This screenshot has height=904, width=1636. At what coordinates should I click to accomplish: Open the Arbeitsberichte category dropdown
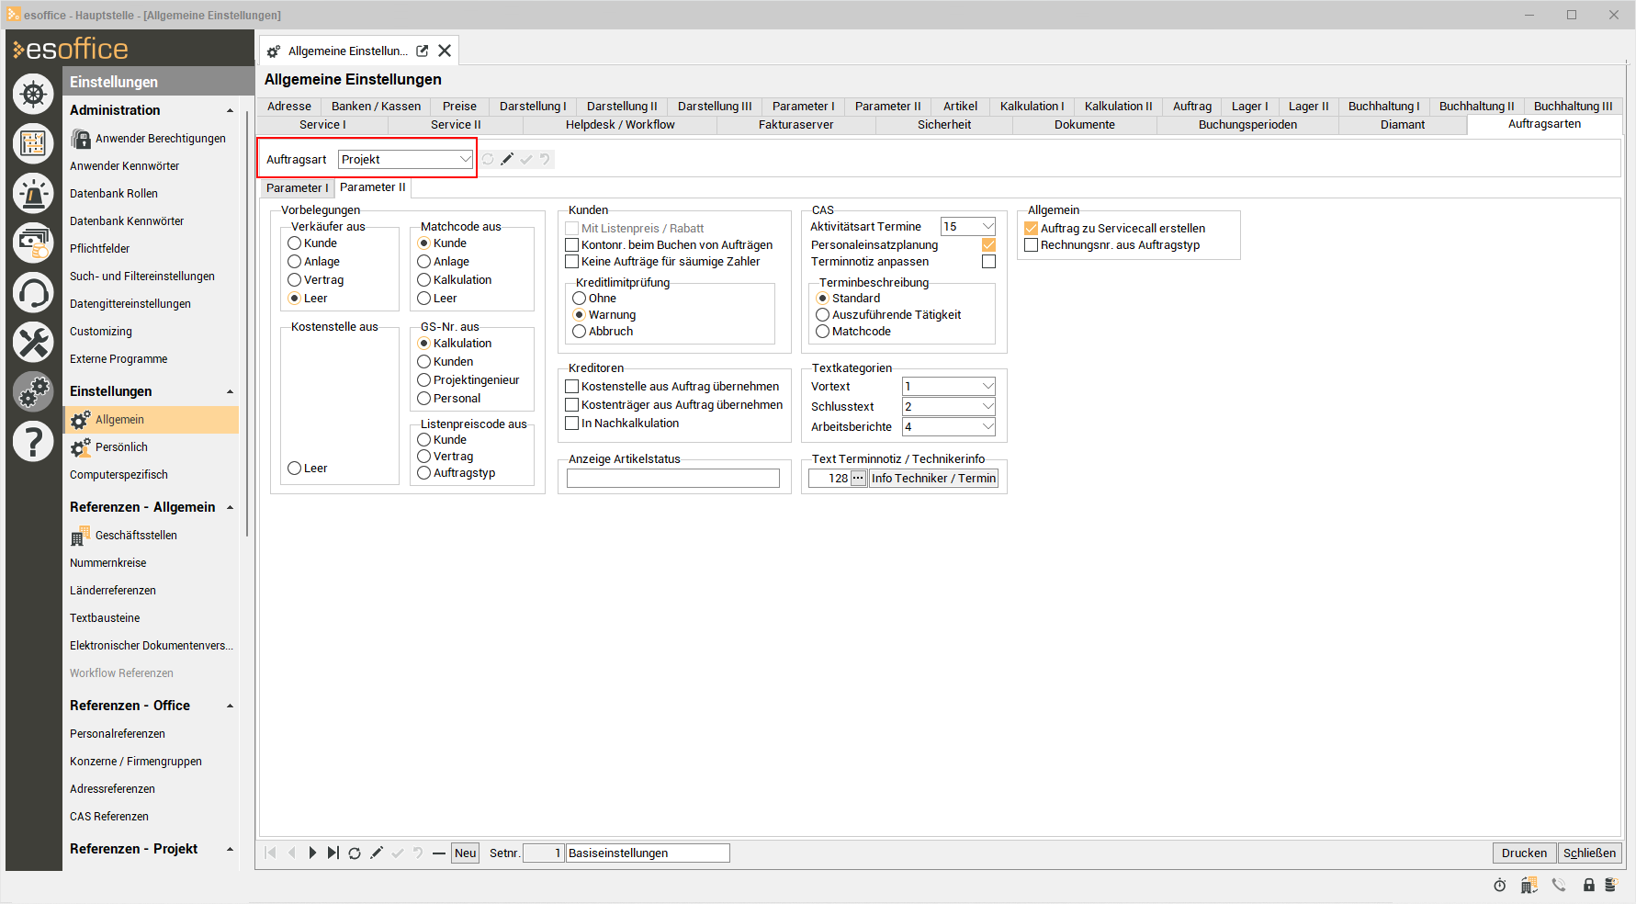pos(988,427)
